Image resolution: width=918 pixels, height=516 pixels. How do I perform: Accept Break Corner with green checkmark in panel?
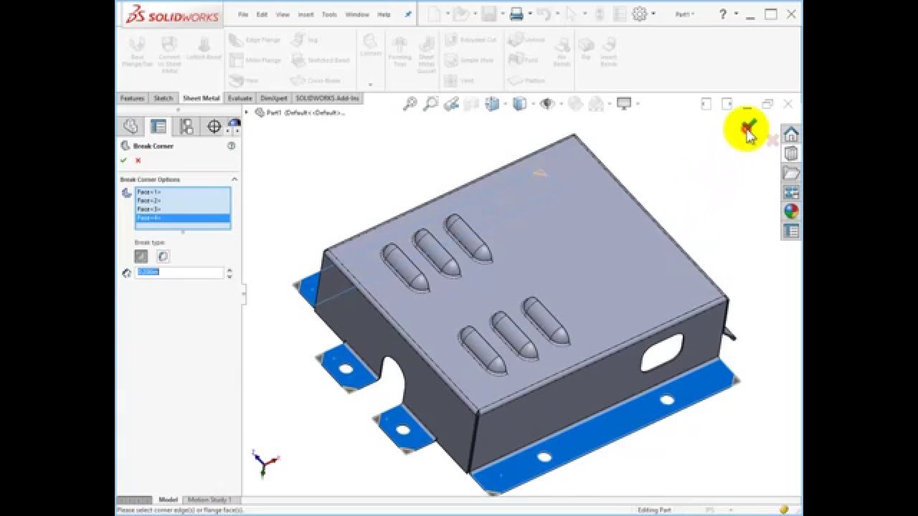(124, 161)
